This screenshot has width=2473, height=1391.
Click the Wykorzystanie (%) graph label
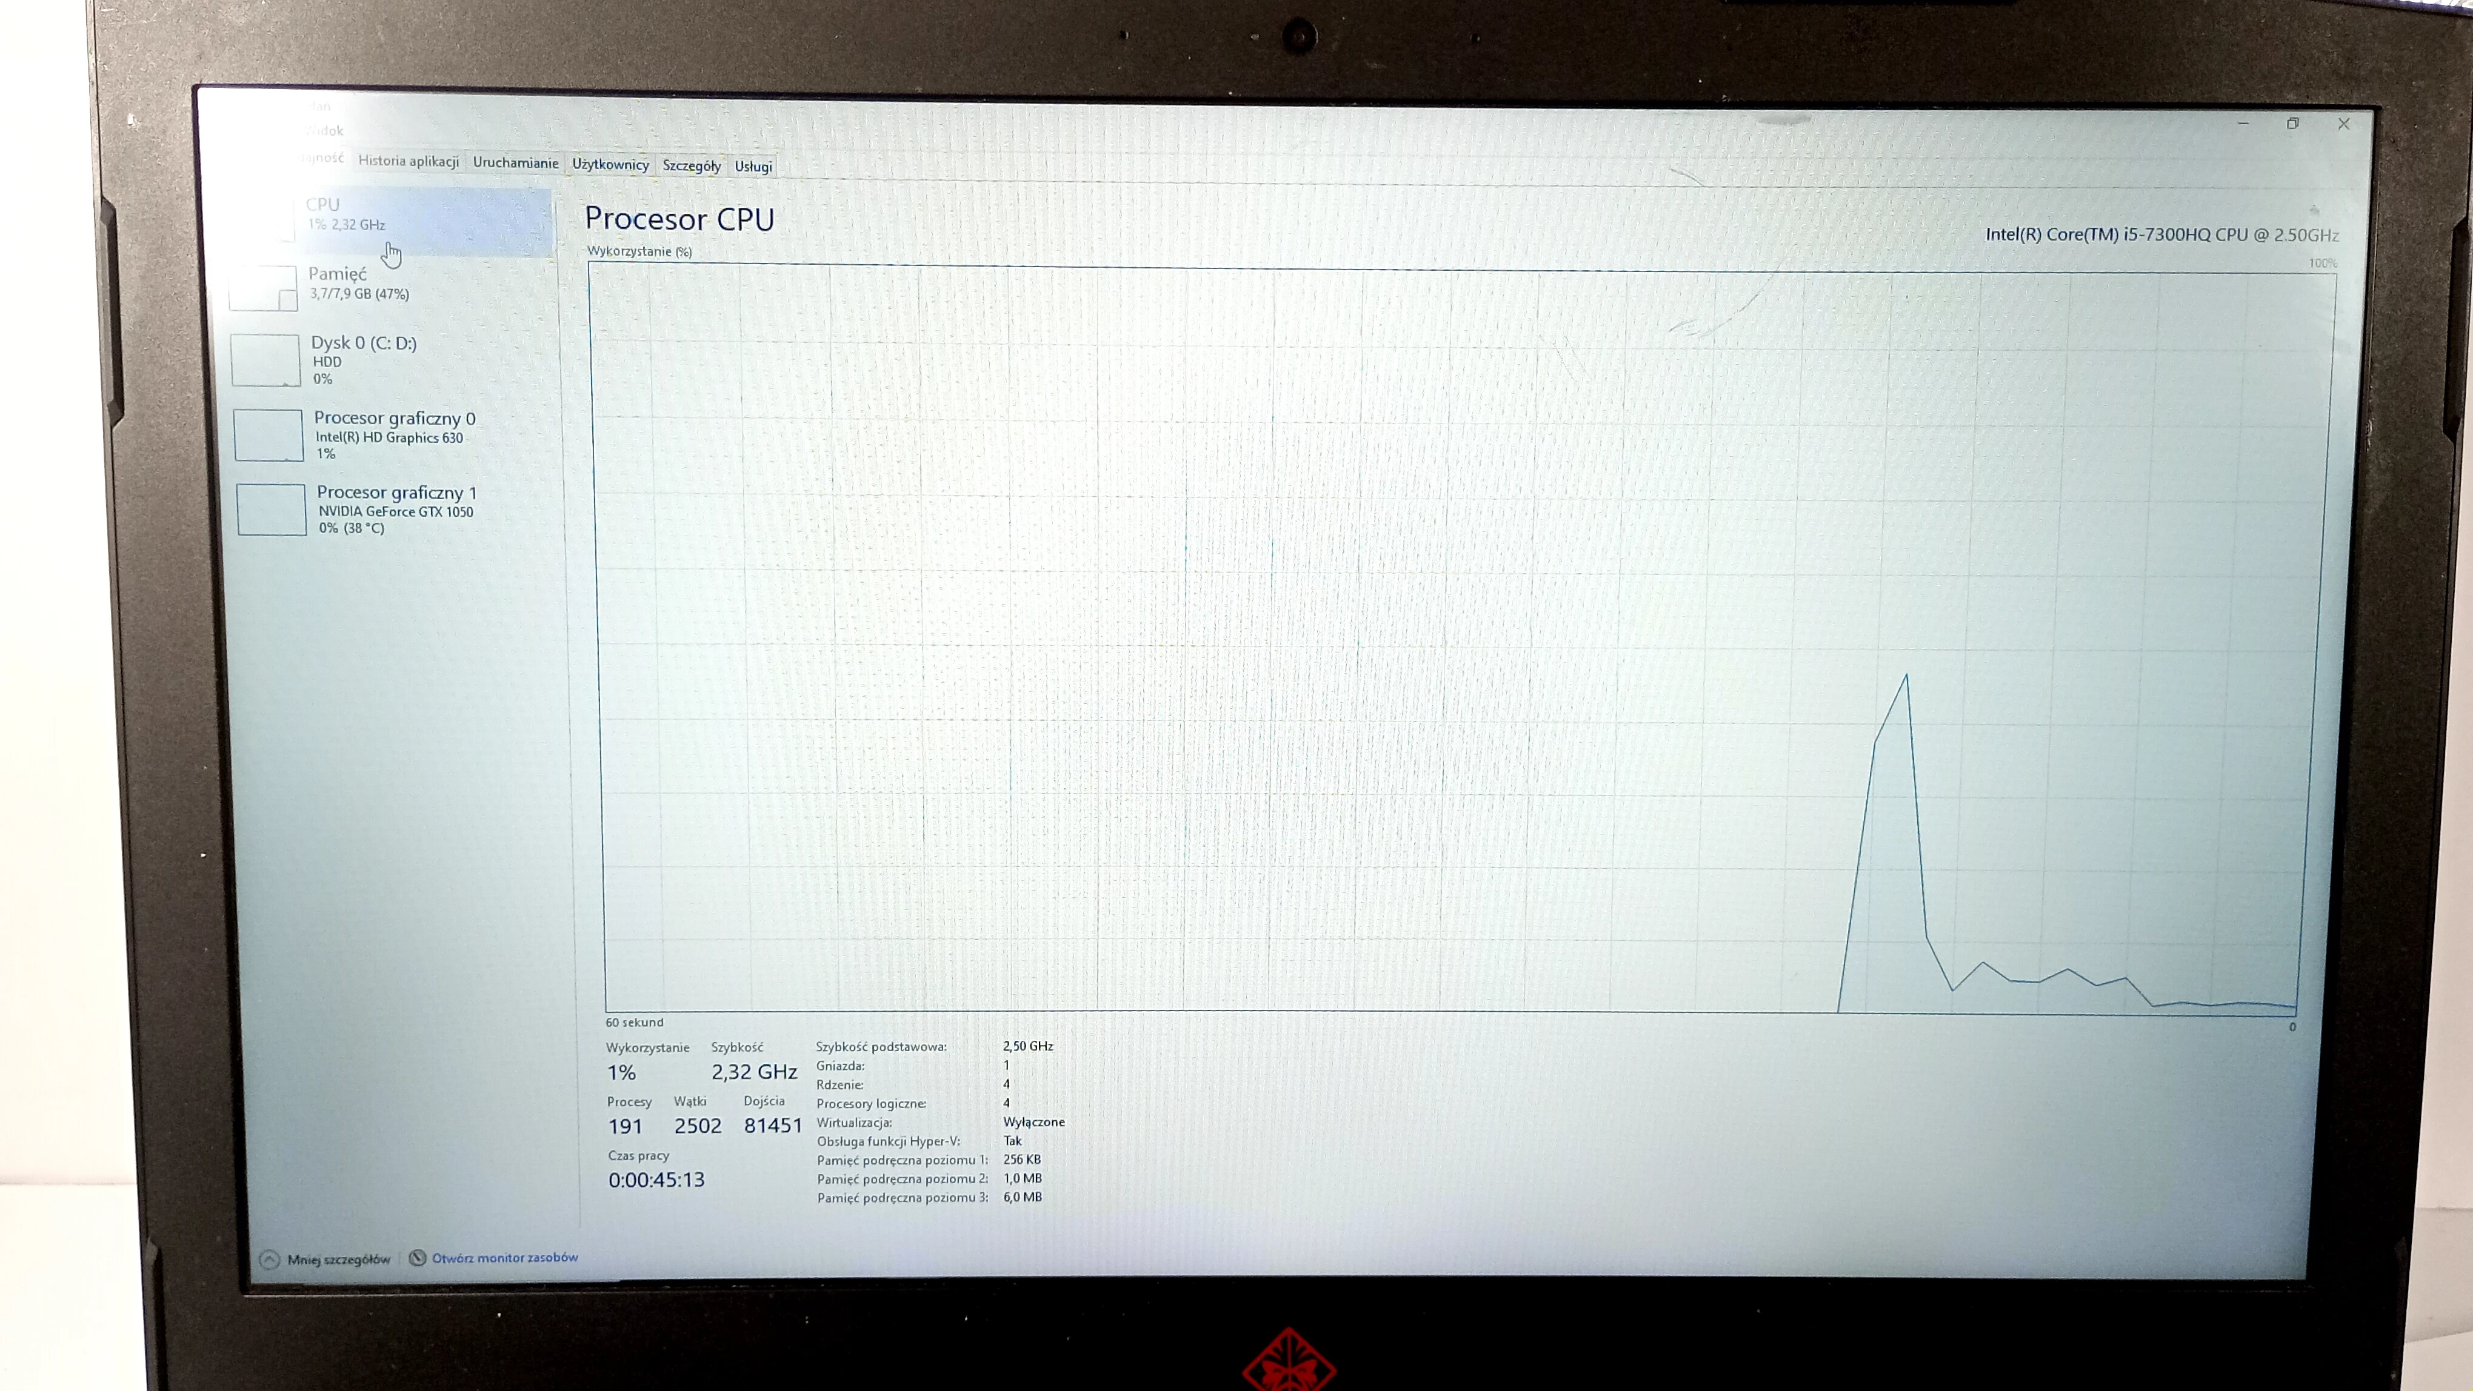(x=639, y=251)
